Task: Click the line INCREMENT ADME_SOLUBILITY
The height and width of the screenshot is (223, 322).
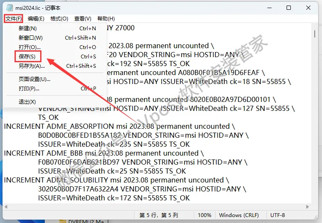Action: pyautogui.click(x=116, y=180)
